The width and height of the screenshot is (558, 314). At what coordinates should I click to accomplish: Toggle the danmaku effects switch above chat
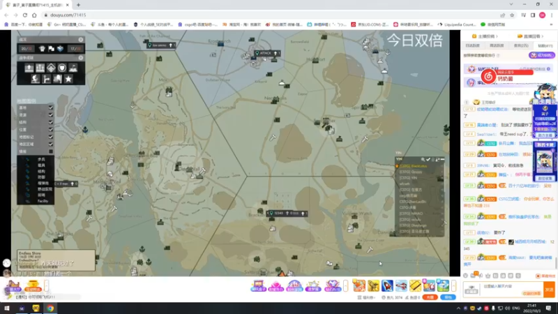(x=545, y=276)
